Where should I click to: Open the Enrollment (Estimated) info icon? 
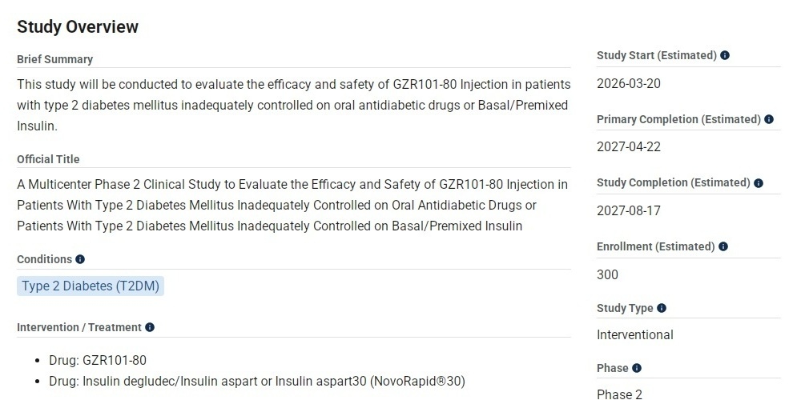click(x=723, y=246)
